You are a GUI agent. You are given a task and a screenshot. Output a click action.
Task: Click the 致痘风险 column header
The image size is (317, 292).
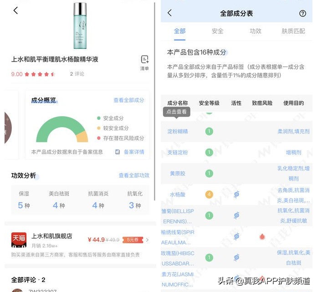[x=262, y=103]
